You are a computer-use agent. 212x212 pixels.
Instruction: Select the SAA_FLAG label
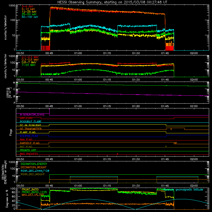(26, 139)
